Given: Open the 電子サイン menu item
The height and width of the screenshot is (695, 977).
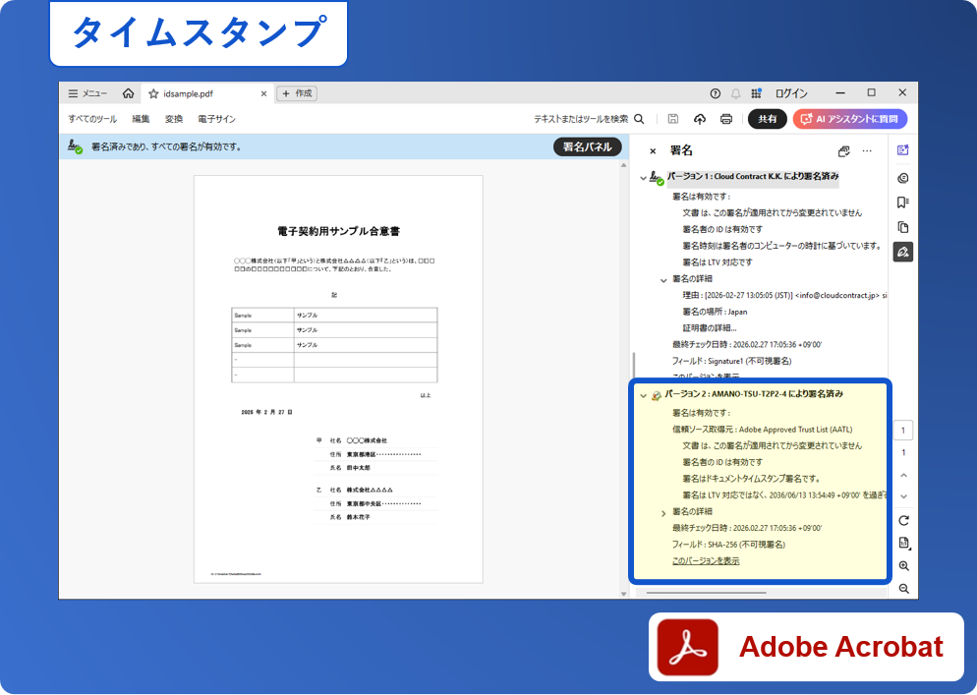Looking at the screenshot, I should [216, 119].
